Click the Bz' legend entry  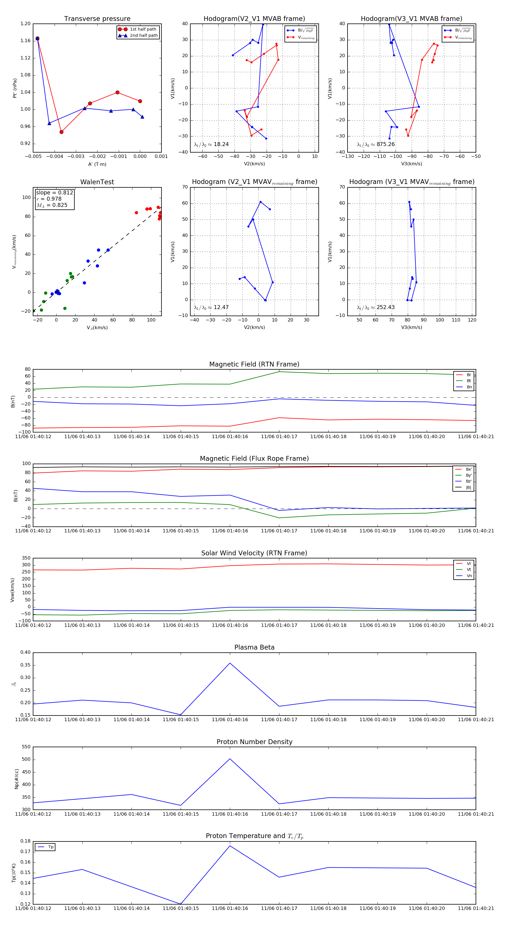coord(463,481)
